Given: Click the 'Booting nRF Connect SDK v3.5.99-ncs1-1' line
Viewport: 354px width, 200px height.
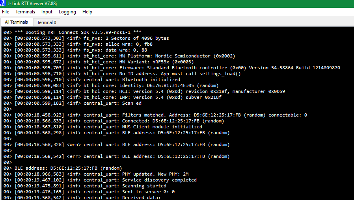Looking at the screenshot, I should (x=73, y=32).
